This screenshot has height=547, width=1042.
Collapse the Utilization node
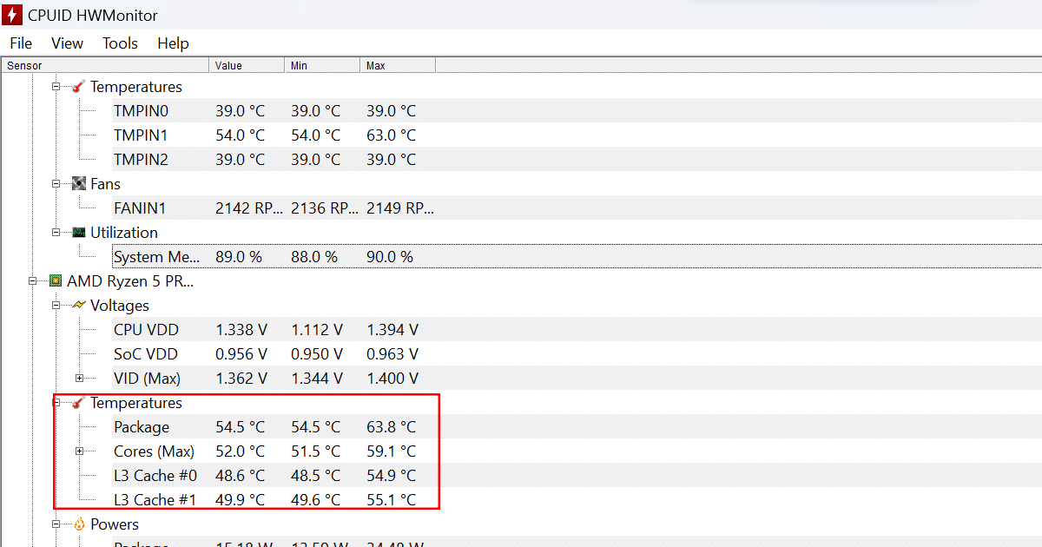click(56, 233)
